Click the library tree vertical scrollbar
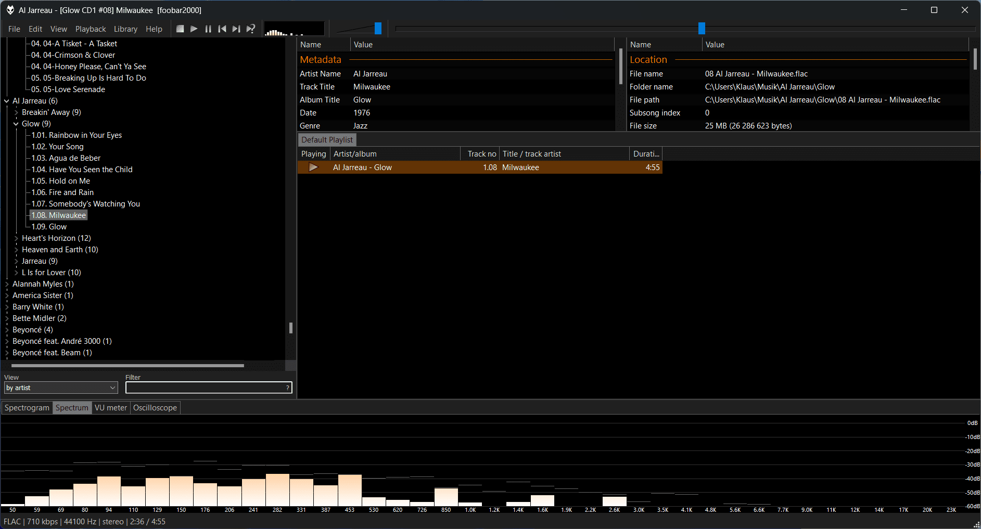 click(x=291, y=328)
